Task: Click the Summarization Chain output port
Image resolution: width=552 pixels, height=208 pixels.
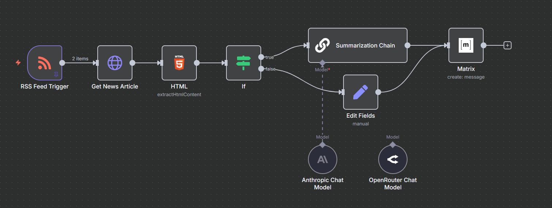Action: (407, 45)
